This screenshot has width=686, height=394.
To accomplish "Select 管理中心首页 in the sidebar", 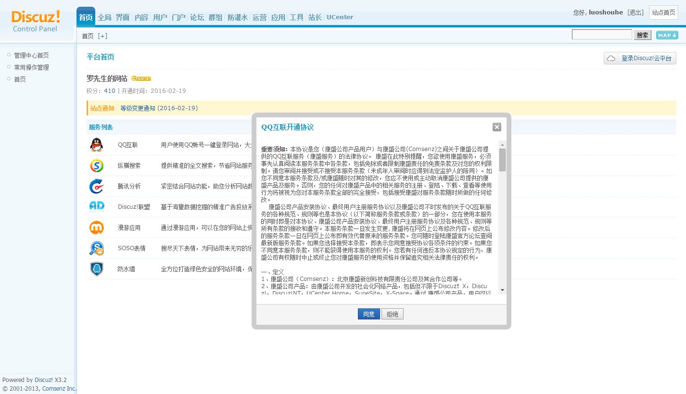I will 31,55.
